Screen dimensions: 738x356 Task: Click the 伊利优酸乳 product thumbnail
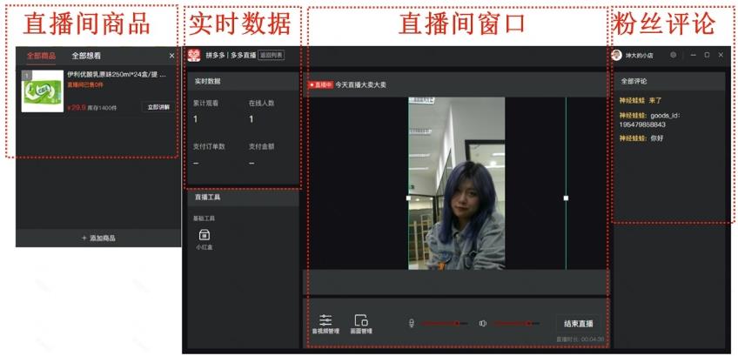pos(43,91)
